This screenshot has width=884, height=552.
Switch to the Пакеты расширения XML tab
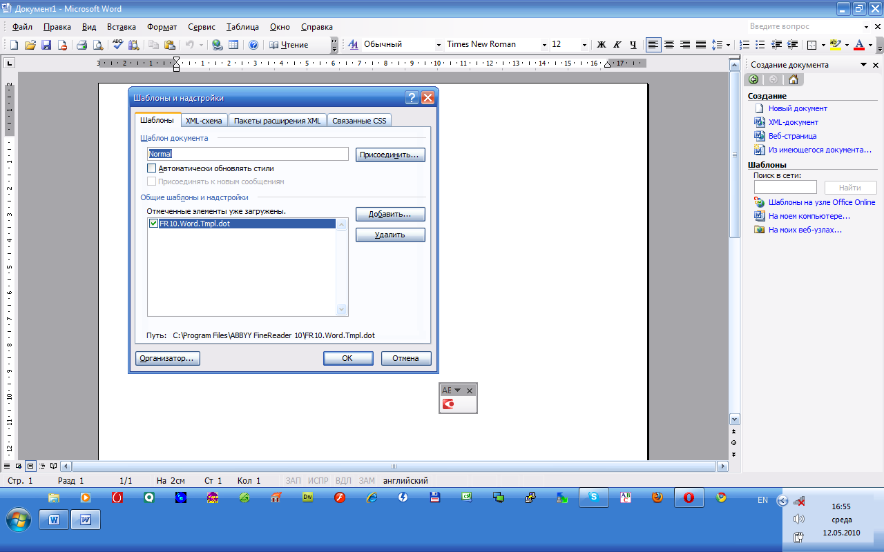click(x=278, y=121)
